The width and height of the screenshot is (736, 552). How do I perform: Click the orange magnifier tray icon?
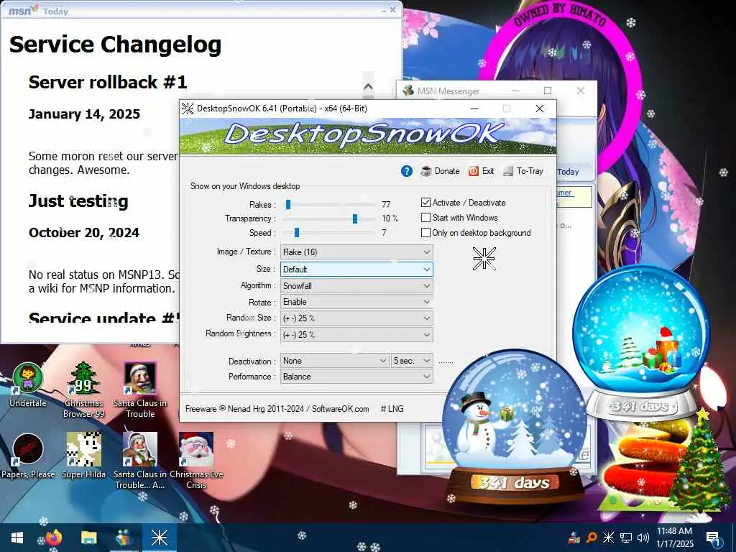[x=592, y=538]
